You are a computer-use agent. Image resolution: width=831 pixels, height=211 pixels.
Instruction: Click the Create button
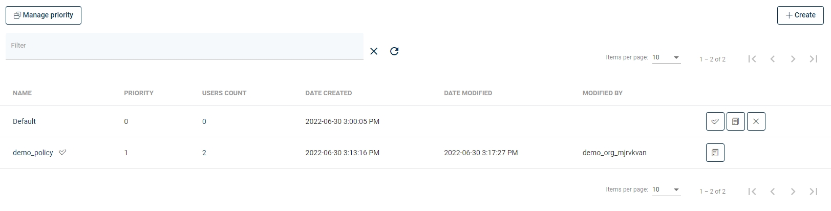pos(800,15)
